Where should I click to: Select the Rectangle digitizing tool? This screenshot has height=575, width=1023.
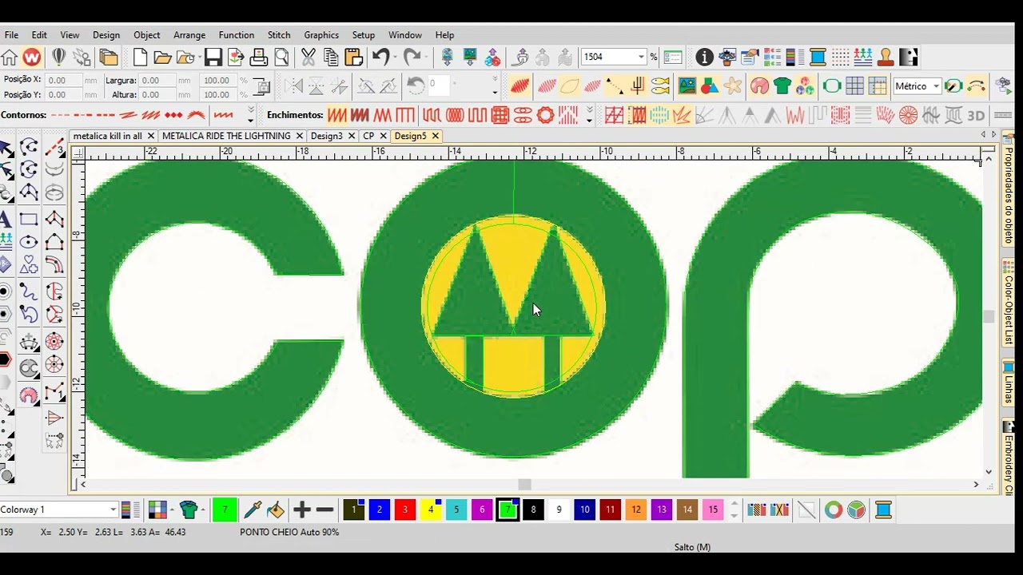(x=29, y=220)
